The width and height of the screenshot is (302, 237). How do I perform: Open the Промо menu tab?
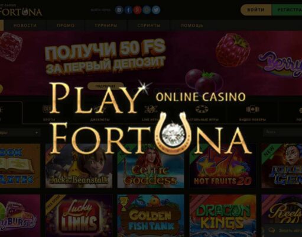point(66,25)
